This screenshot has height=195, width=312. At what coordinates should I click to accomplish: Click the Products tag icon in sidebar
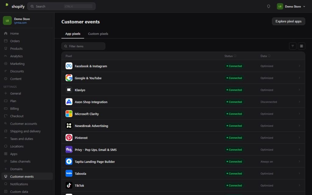(x=5, y=48)
